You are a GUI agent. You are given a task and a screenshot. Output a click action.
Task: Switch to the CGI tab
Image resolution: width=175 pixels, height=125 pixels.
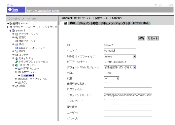tap(72, 23)
